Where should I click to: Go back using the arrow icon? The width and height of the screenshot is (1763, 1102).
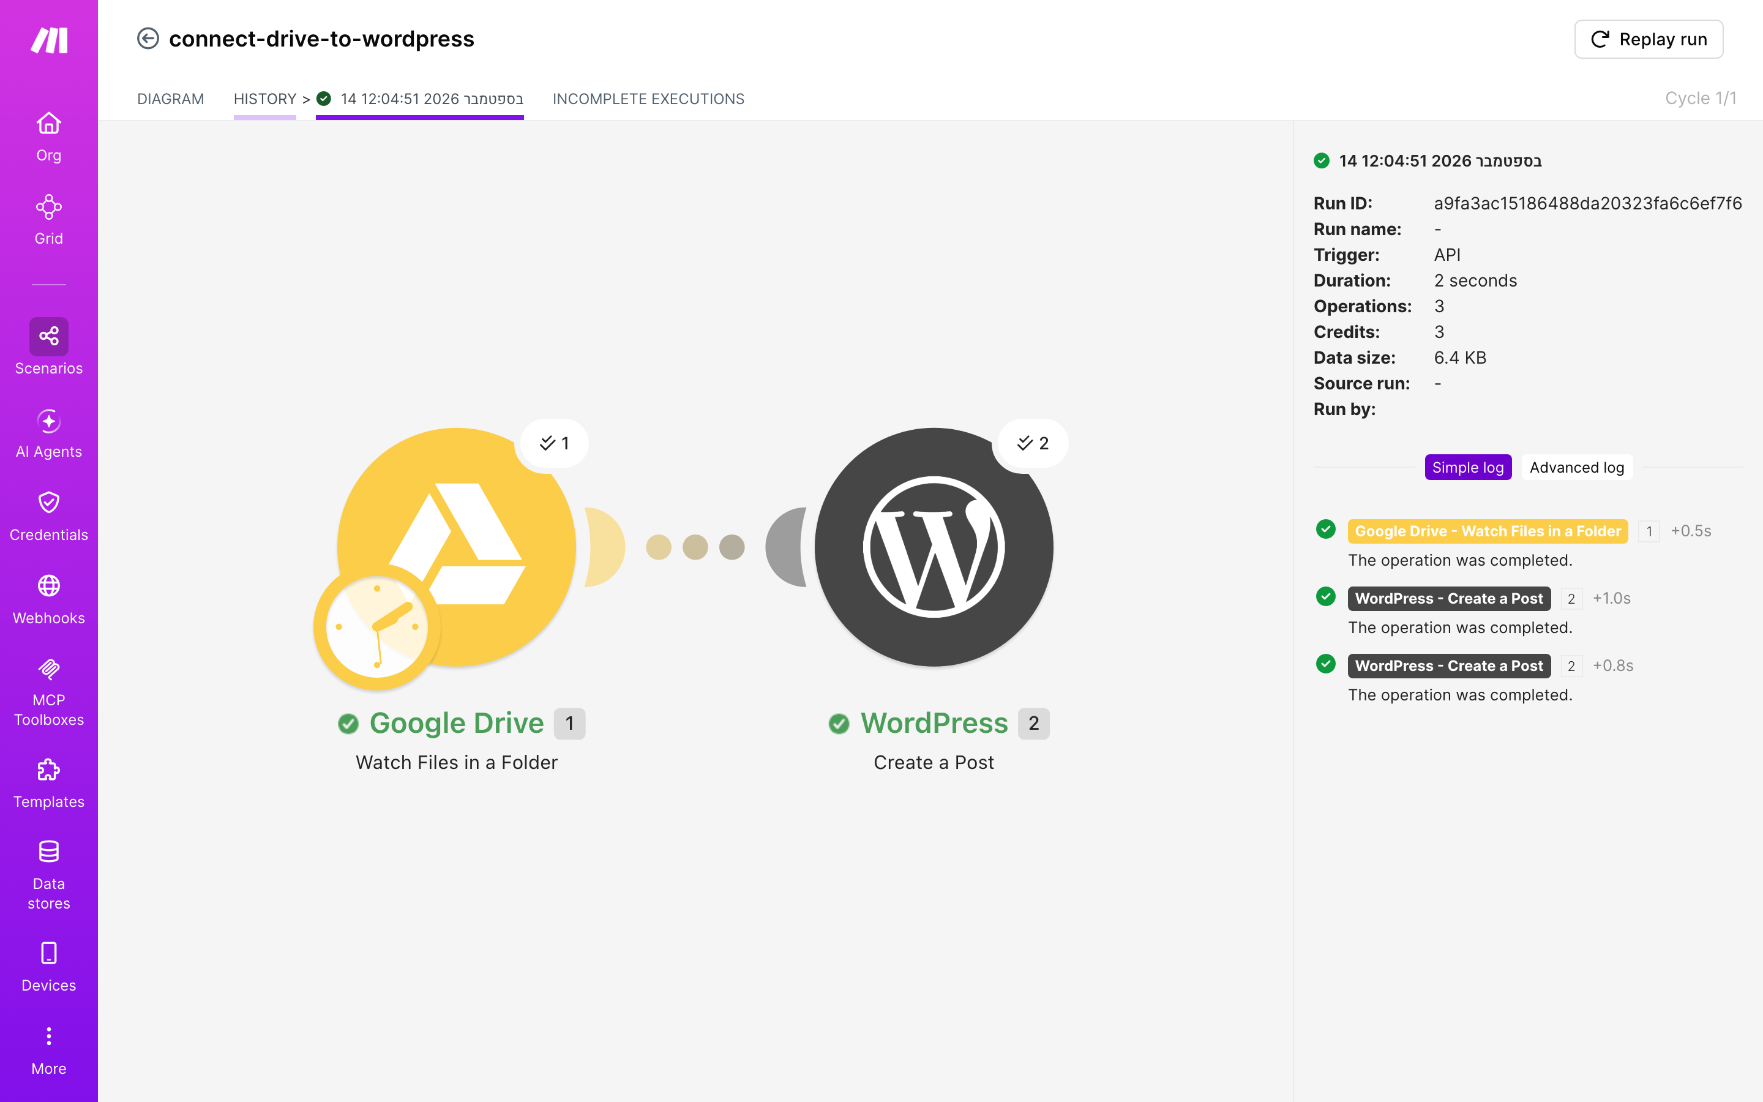click(148, 39)
